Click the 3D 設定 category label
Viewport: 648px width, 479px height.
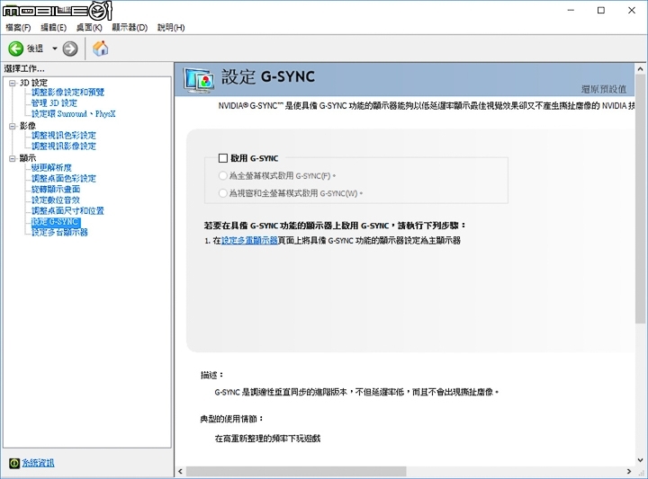33,83
